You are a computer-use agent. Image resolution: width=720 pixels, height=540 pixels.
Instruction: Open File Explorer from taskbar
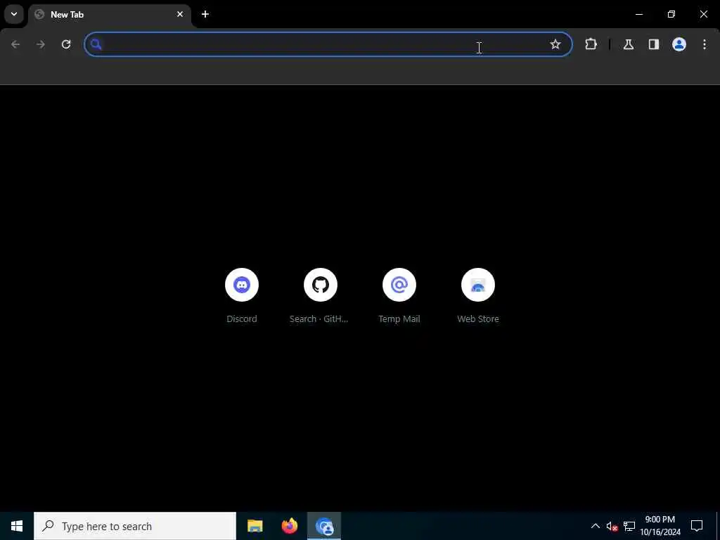point(255,526)
